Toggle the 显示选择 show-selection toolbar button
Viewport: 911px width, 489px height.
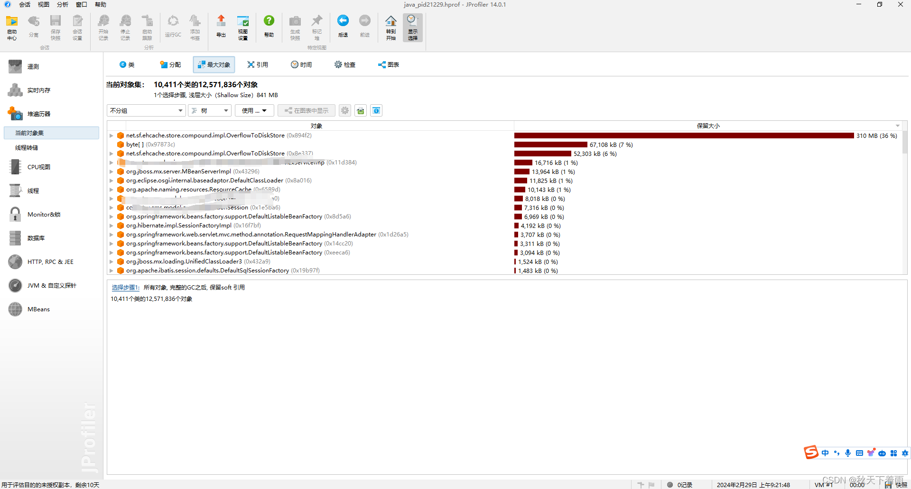(x=412, y=26)
